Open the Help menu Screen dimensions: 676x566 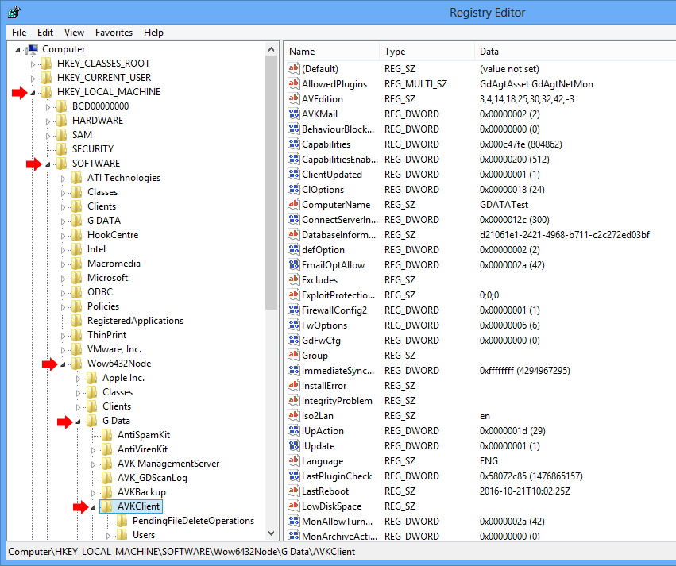pyautogui.click(x=153, y=33)
